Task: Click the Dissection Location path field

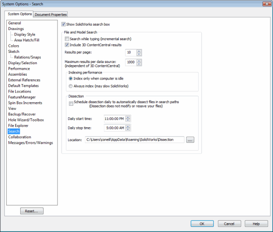Action: click(x=134, y=140)
